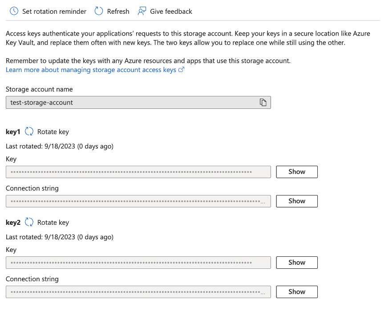The image size is (389, 311).
Task: Click the Set rotation reminder clock icon
Action: [x=13, y=11]
